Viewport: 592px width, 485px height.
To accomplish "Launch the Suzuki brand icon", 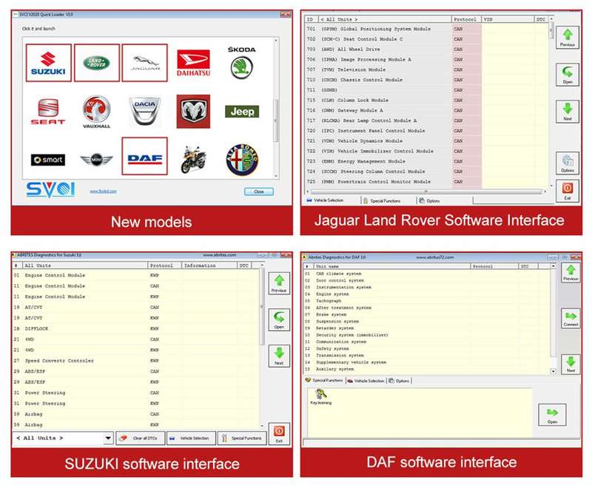I will (48, 63).
